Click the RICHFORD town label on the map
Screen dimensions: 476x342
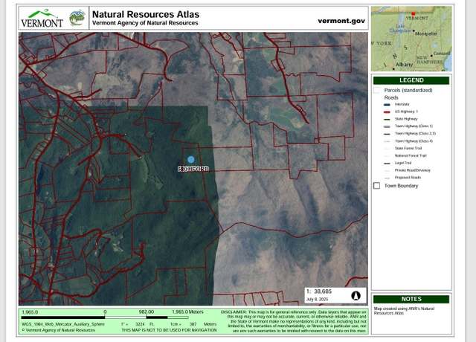click(x=193, y=169)
